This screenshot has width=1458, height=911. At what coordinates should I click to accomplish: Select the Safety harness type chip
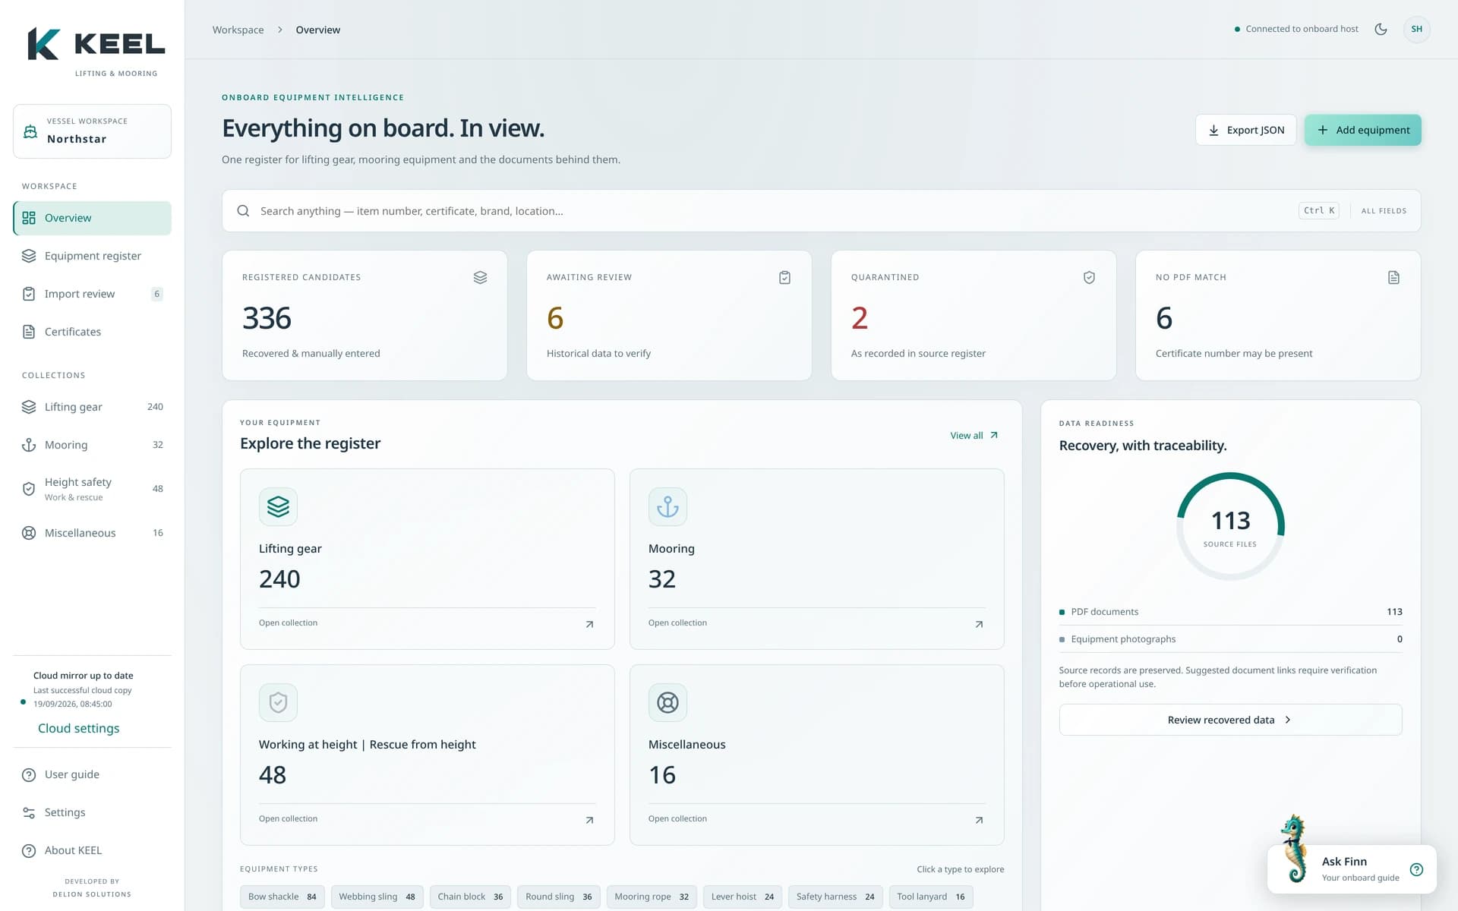[835, 897]
